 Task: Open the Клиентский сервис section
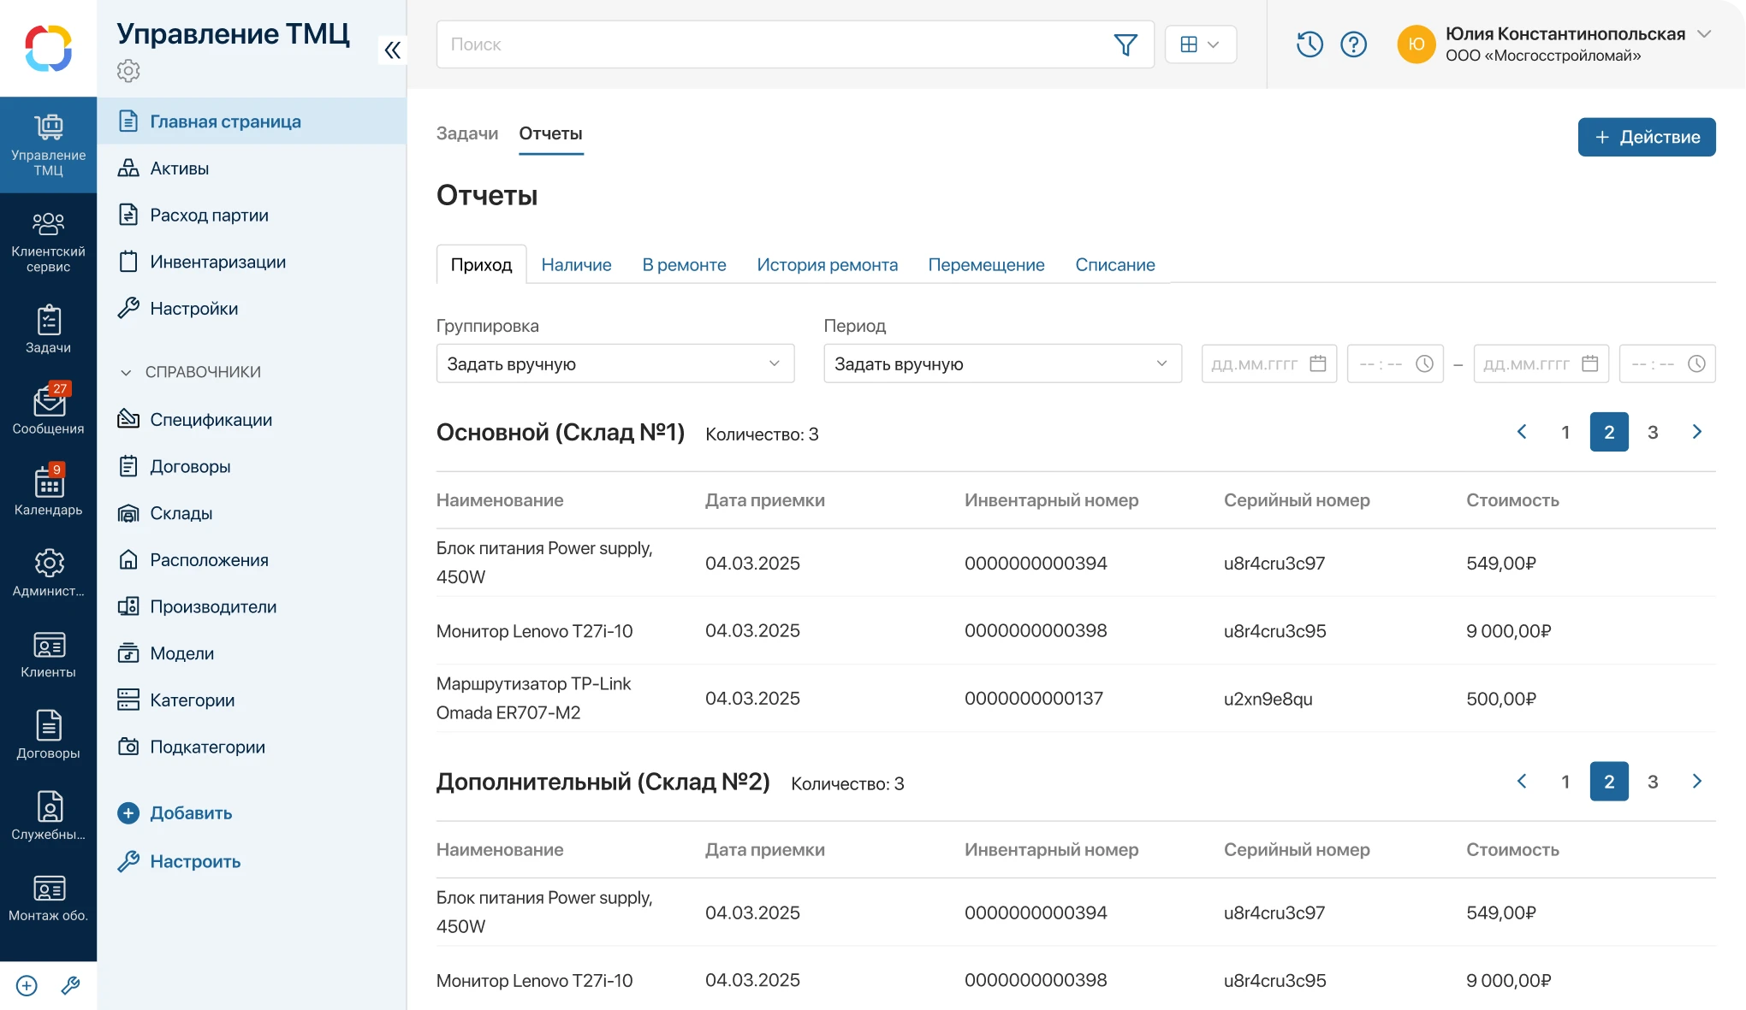tap(49, 238)
